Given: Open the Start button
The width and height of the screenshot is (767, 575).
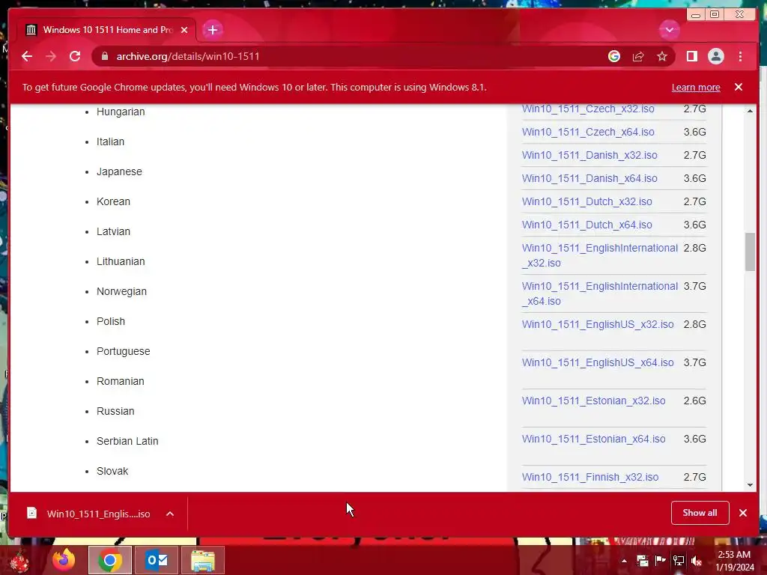Looking at the screenshot, I should tap(19, 561).
